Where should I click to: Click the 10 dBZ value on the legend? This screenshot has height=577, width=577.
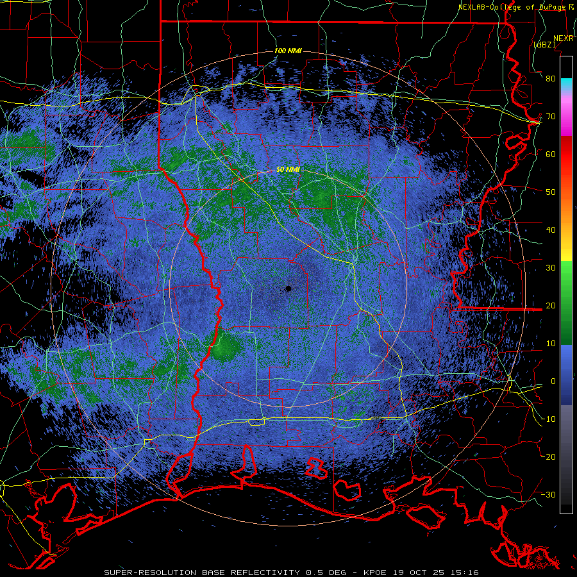pyautogui.click(x=551, y=344)
